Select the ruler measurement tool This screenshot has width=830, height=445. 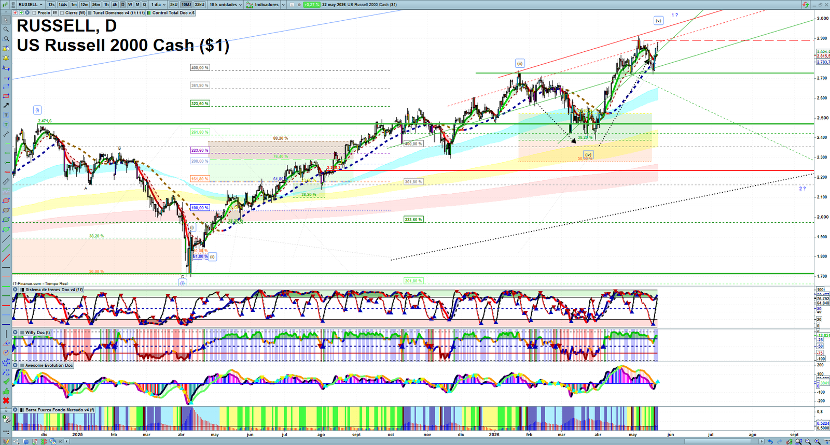(6, 182)
